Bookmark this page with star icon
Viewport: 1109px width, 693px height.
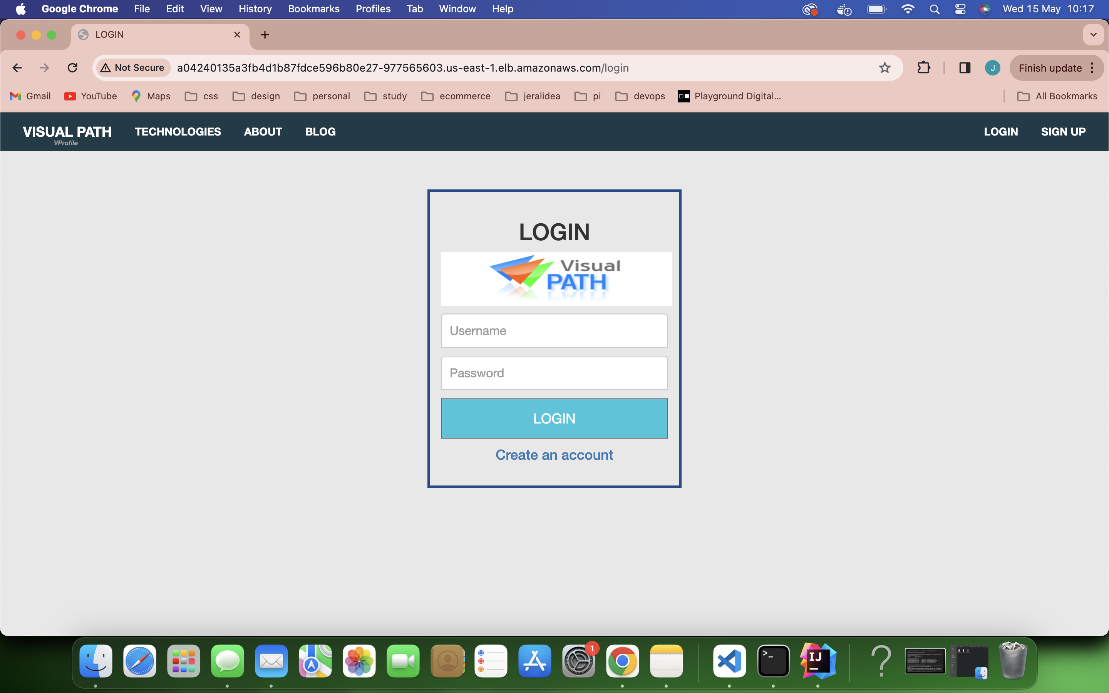pos(885,68)
